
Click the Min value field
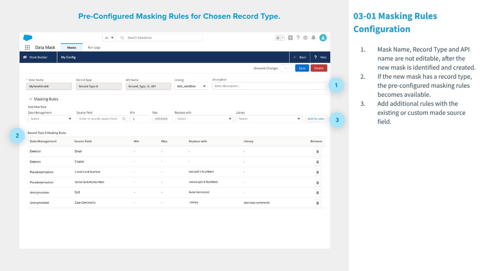[140, 119]
